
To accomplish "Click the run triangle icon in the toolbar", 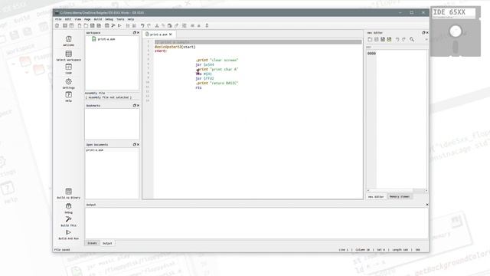I will (119, 25).
